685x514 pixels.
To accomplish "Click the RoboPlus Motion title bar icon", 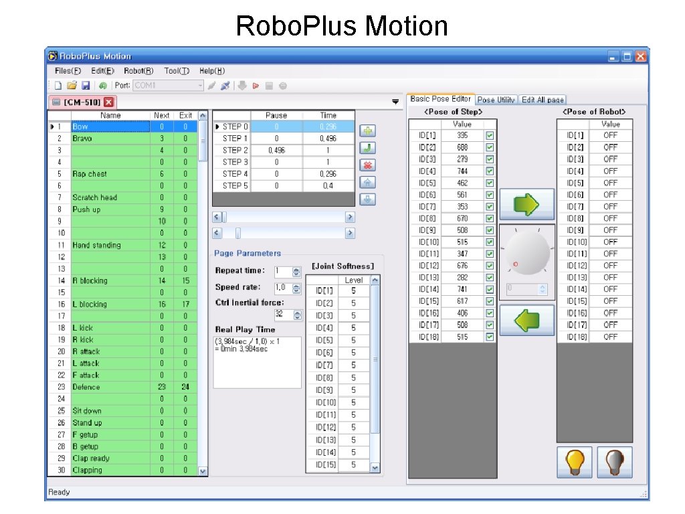I will (53, 56).
